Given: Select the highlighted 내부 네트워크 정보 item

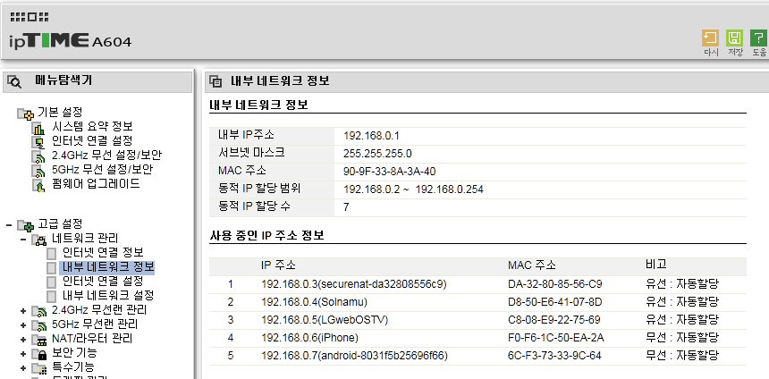Looking at the screenshot, I should point(107,267).
